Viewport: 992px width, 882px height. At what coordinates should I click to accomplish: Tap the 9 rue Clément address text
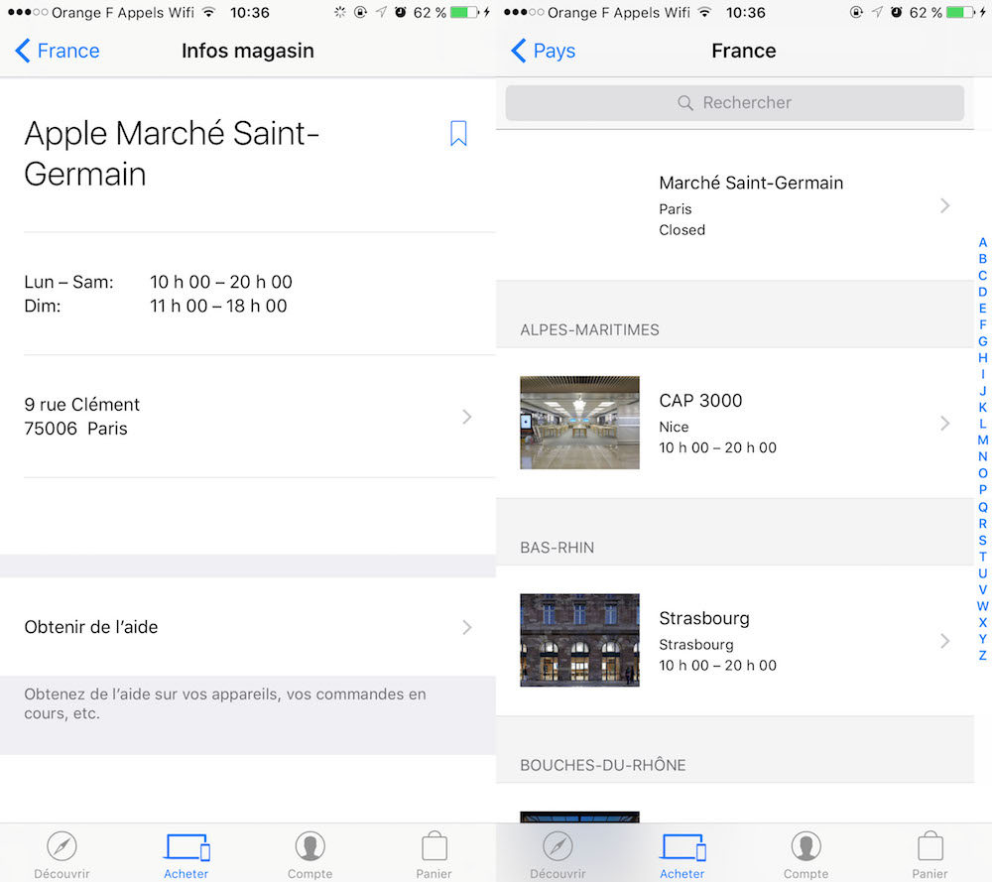(81, 417)
